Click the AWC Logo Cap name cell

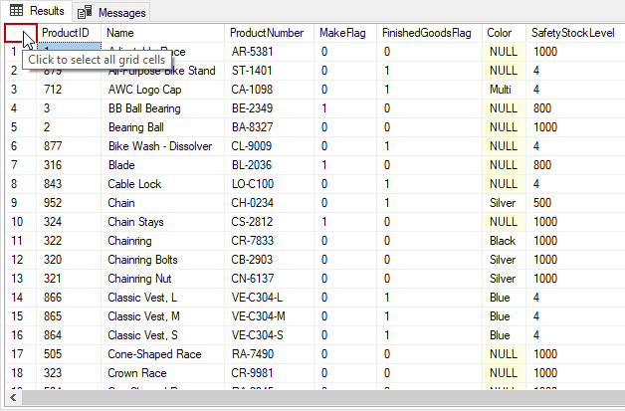click(x=163, y=90)
